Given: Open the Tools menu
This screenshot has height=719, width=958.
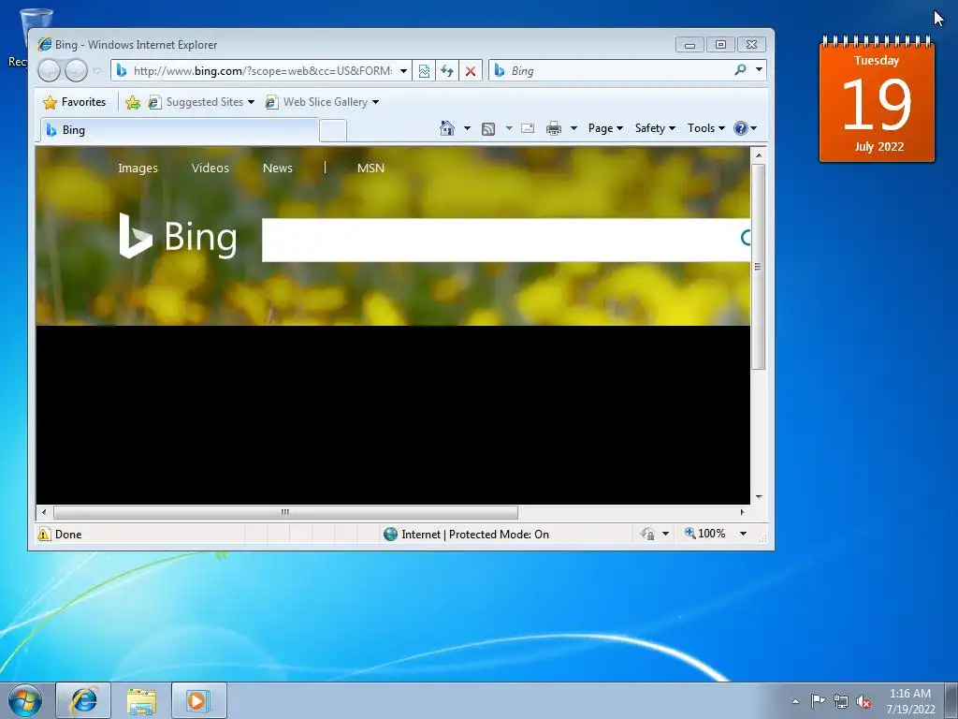Looking at the screenshot, I should pyautogui.click(x=705, y=128).
